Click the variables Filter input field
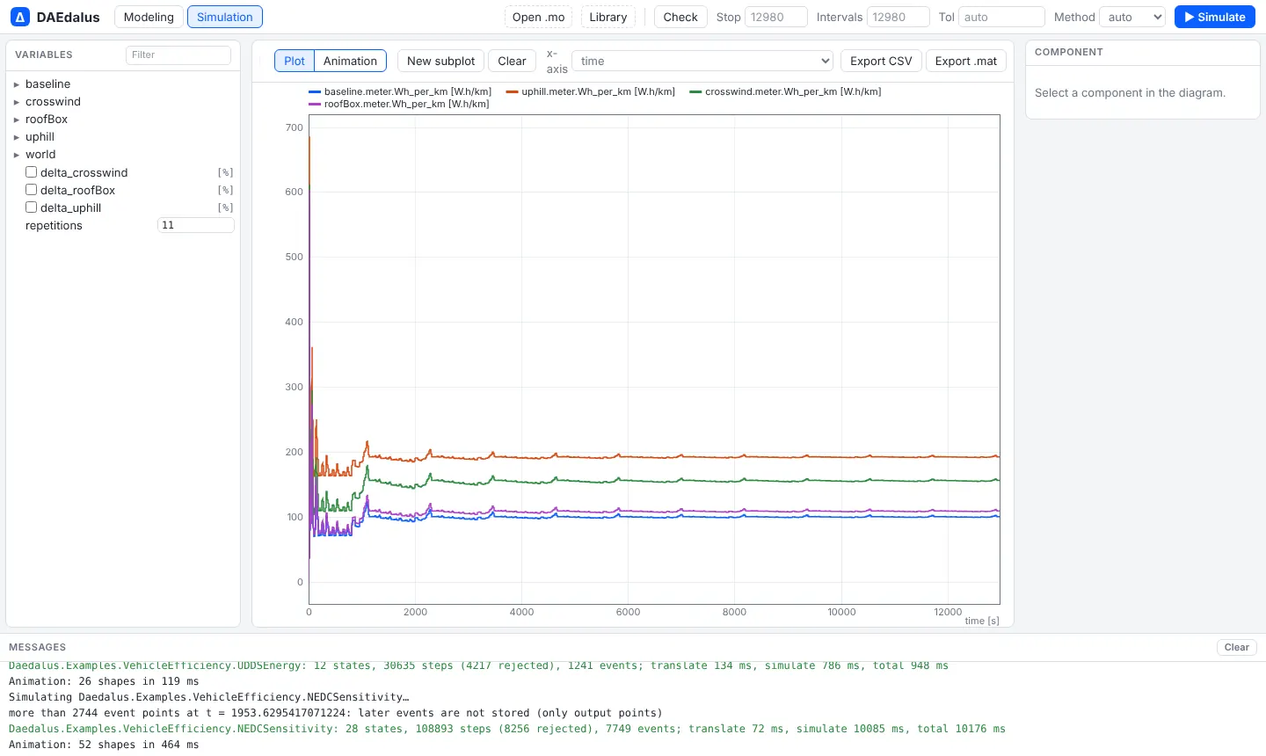The width and height of the screenshot is (1266, 756). (178, 55)
